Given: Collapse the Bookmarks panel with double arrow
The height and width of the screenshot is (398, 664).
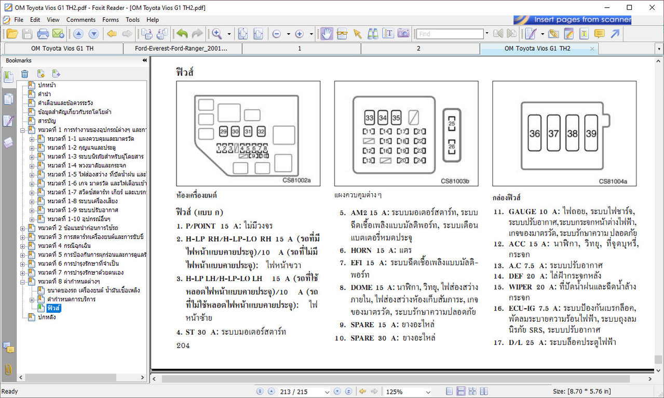Looking at the screenshot, I should 144,61.
